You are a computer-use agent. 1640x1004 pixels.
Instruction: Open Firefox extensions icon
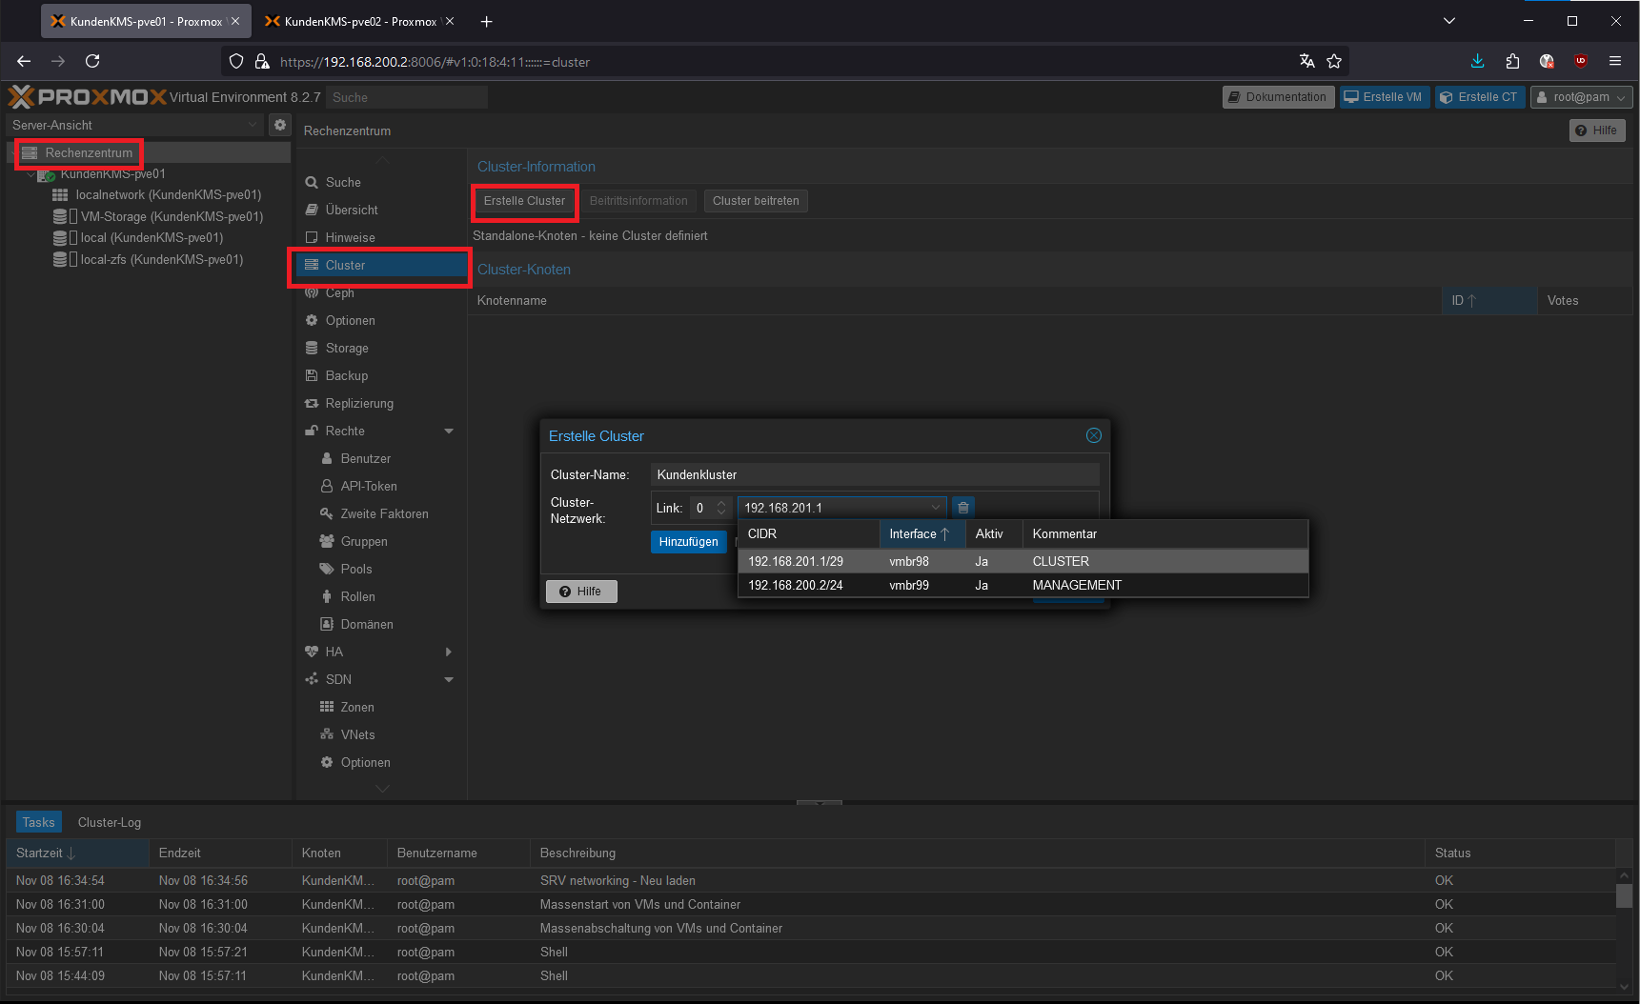tap(1512, 62)
